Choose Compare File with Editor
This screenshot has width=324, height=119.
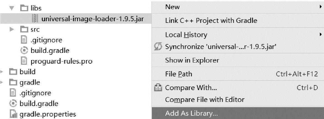pyautogui.click(x=205, y=99)
